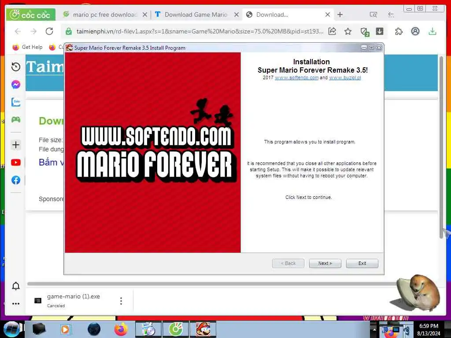The image size is (451, 338).
Task: Open the Get Help bookmark
Action: [x=28, y=47]
